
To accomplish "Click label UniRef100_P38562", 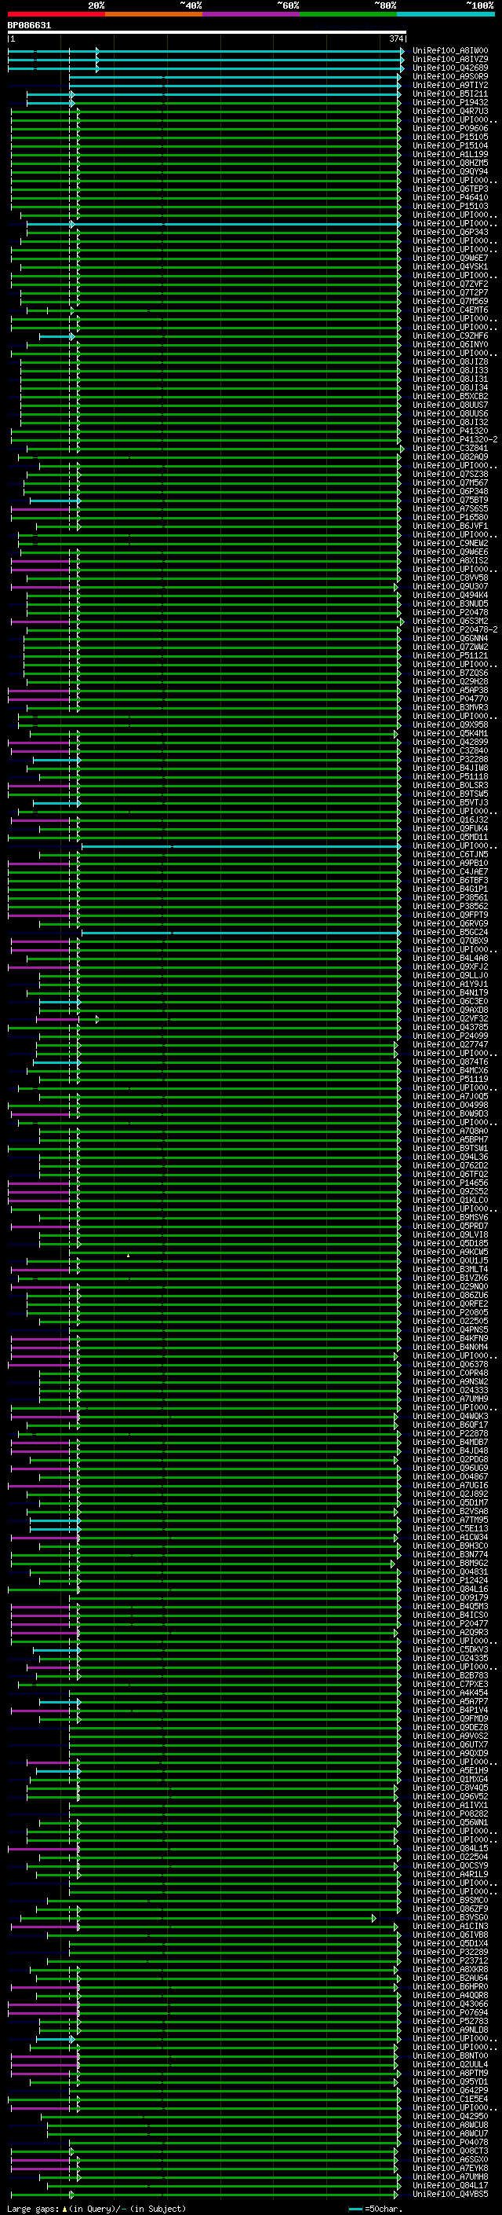I will [450, 906].
